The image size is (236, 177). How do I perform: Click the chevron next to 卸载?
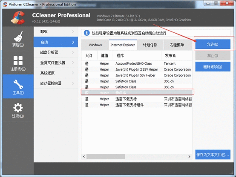click(x=73, y=31)
